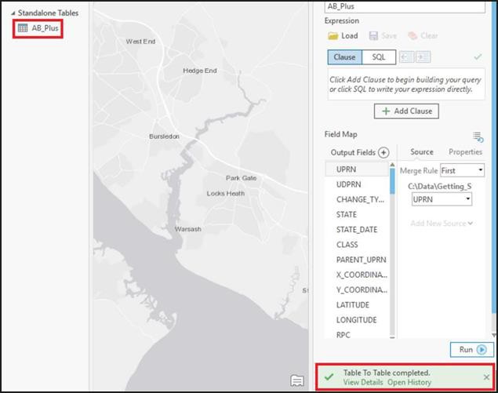
Task: Open the Source tab in Field Map
Action: pyautogui.click(x=421, y=152)
